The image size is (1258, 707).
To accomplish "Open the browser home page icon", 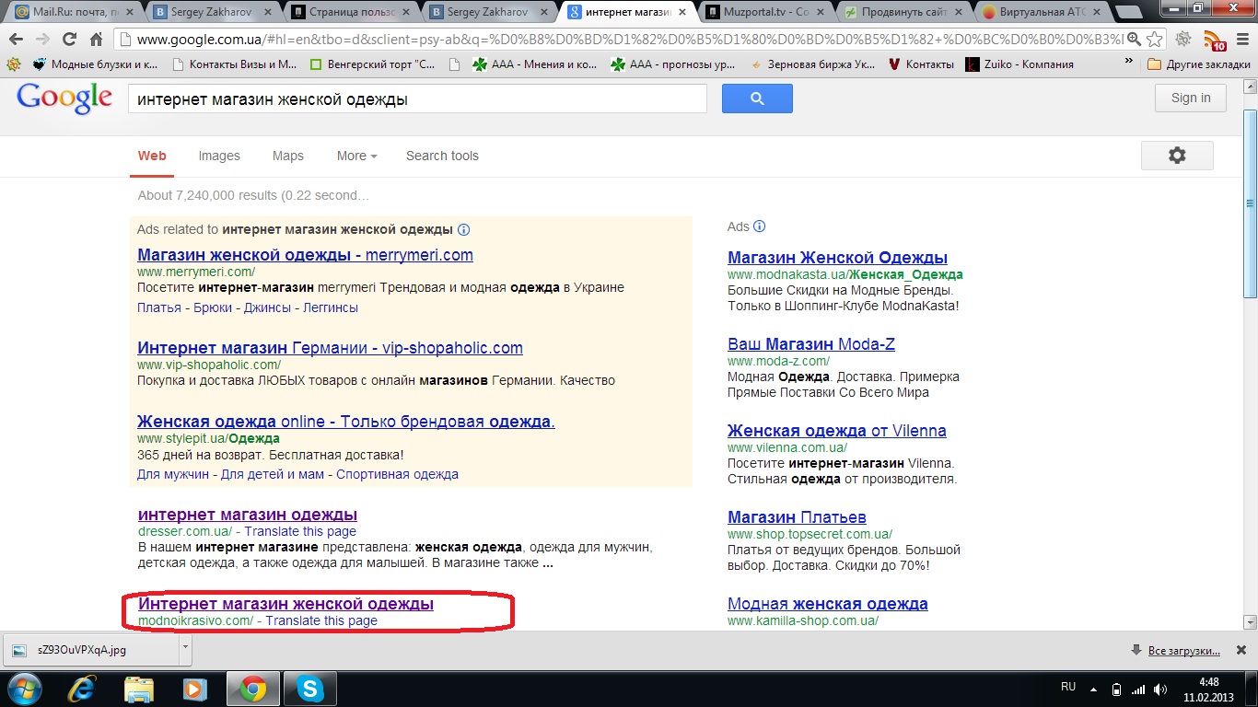I will point(96,40).
